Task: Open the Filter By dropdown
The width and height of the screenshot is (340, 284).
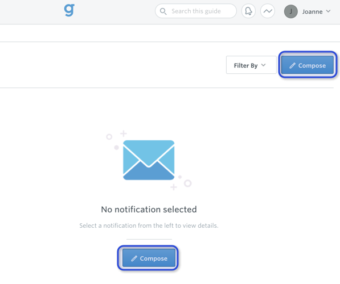Action: pos(251,65)
